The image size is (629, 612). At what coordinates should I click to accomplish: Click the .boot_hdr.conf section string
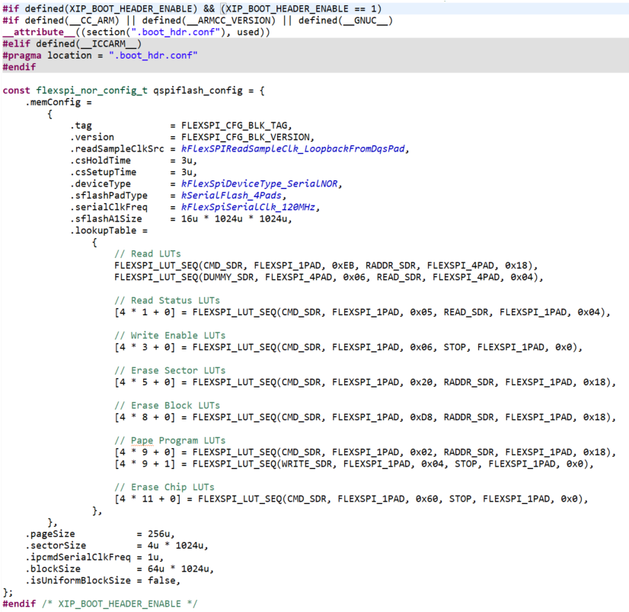[x=177, y=32]
